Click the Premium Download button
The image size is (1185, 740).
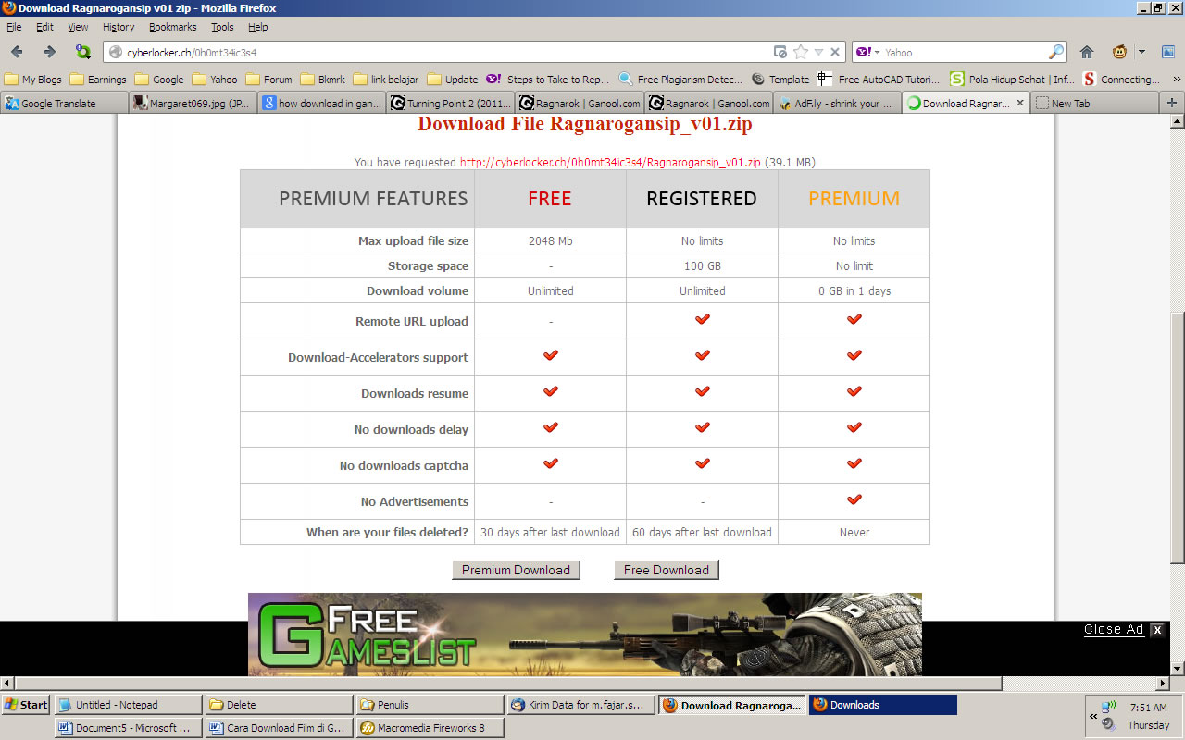click(516, 570)
